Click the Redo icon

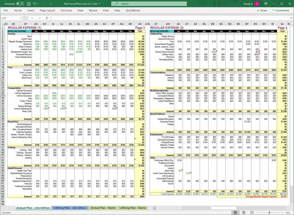[43, 3]
